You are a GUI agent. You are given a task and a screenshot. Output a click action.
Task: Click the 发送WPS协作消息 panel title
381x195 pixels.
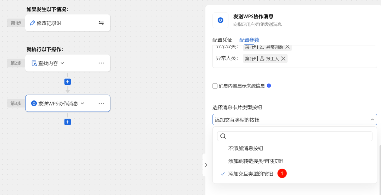pyautogui.click(x=253, y=16)
